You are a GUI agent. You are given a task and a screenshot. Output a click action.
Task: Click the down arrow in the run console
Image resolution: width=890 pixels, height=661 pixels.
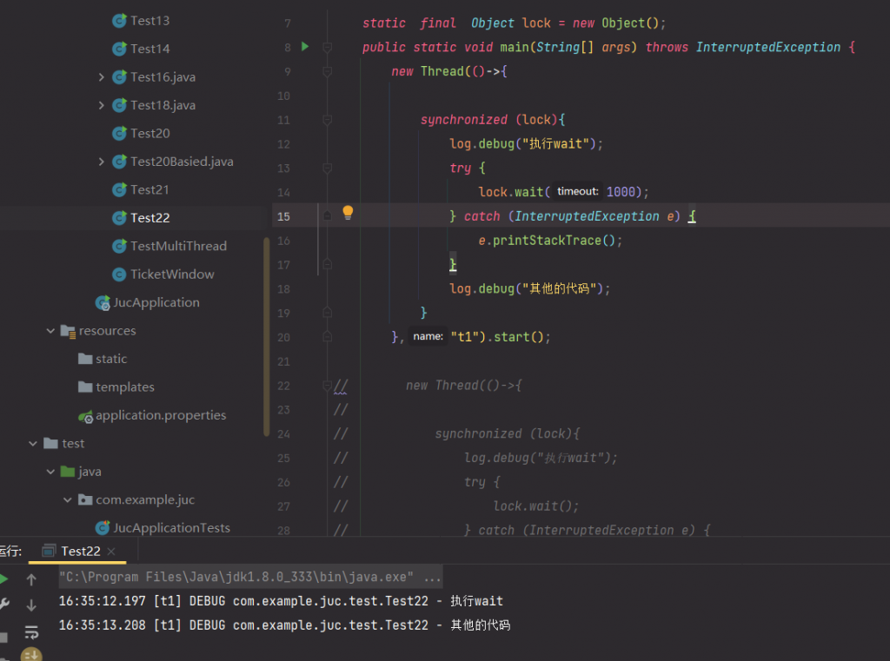31,605
